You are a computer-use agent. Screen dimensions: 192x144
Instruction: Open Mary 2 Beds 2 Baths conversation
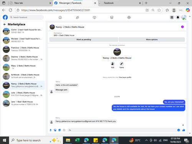[x=23, y=67]
